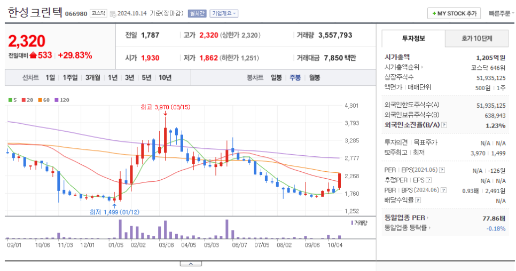The height and width of the screenshot is (271, 516).
Task: Expand the 빠른주문 dropdown
Action: pyautogui.click(x=501, y=13)
